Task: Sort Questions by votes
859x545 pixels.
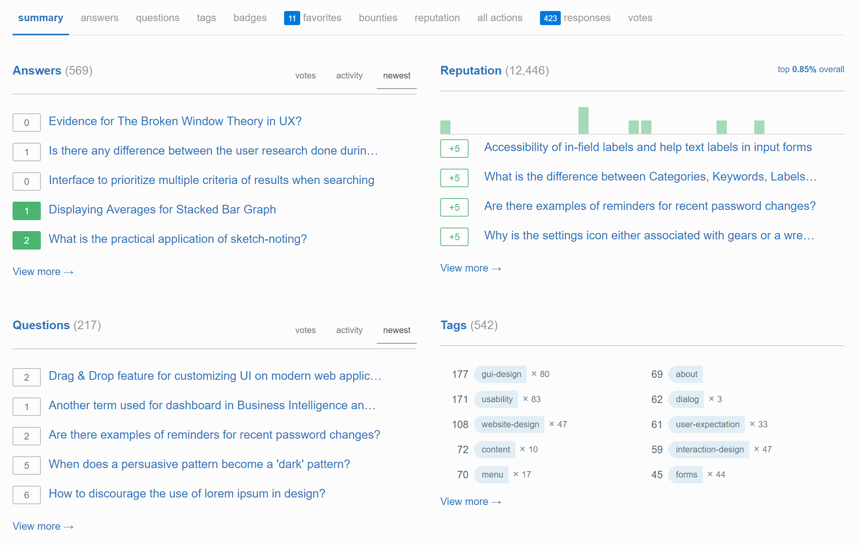Action: coord(305,330)
